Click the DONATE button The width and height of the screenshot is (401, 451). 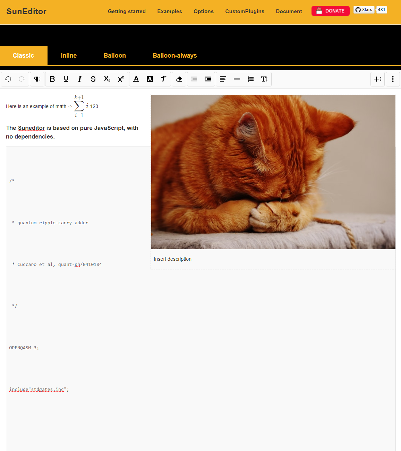pos(330,11)
